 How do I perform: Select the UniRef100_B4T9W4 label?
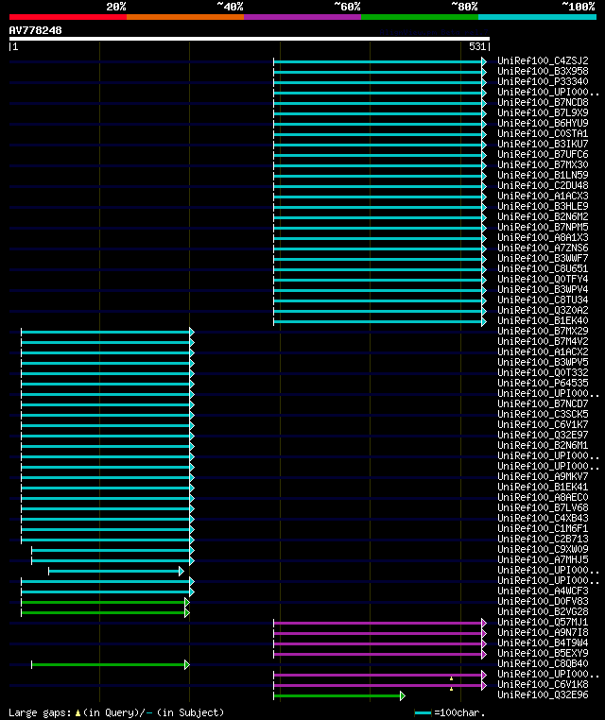tap(543, 643)
